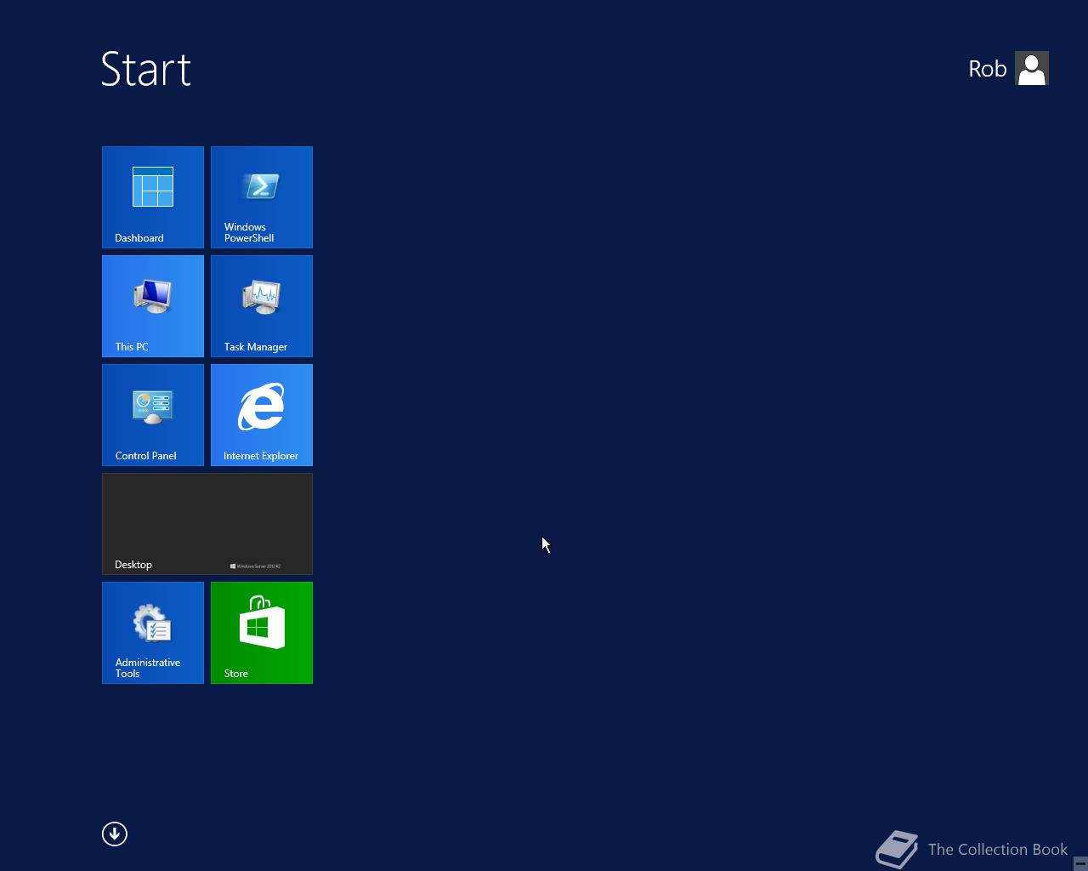Open the Administrative Tools tile
This screenshot has height=871, width=1088.
153,633
